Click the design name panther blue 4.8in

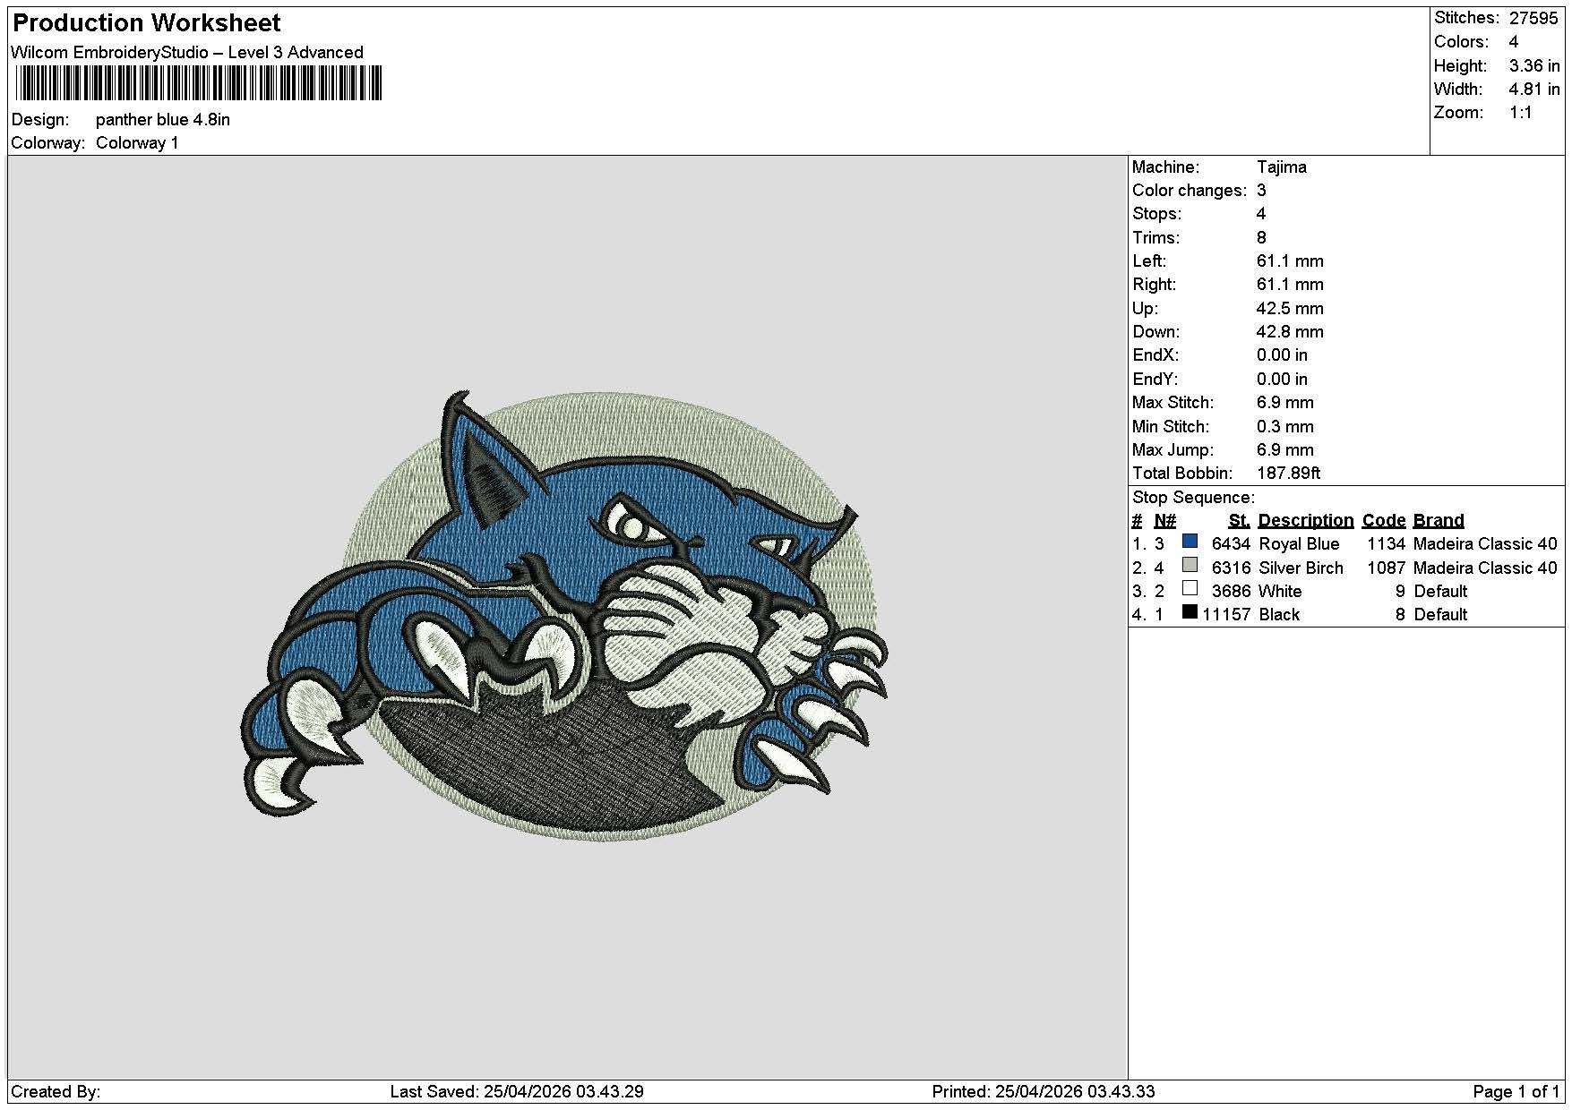(163, 119)
